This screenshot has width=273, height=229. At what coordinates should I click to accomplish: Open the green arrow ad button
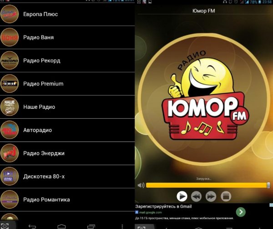click(x=241, y=212)
